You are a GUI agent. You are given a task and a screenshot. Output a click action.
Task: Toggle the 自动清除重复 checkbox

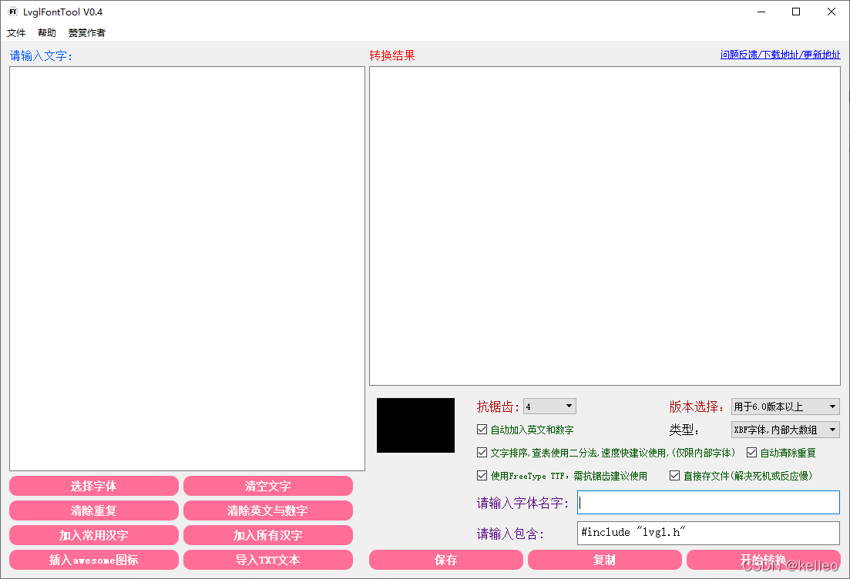752,452
